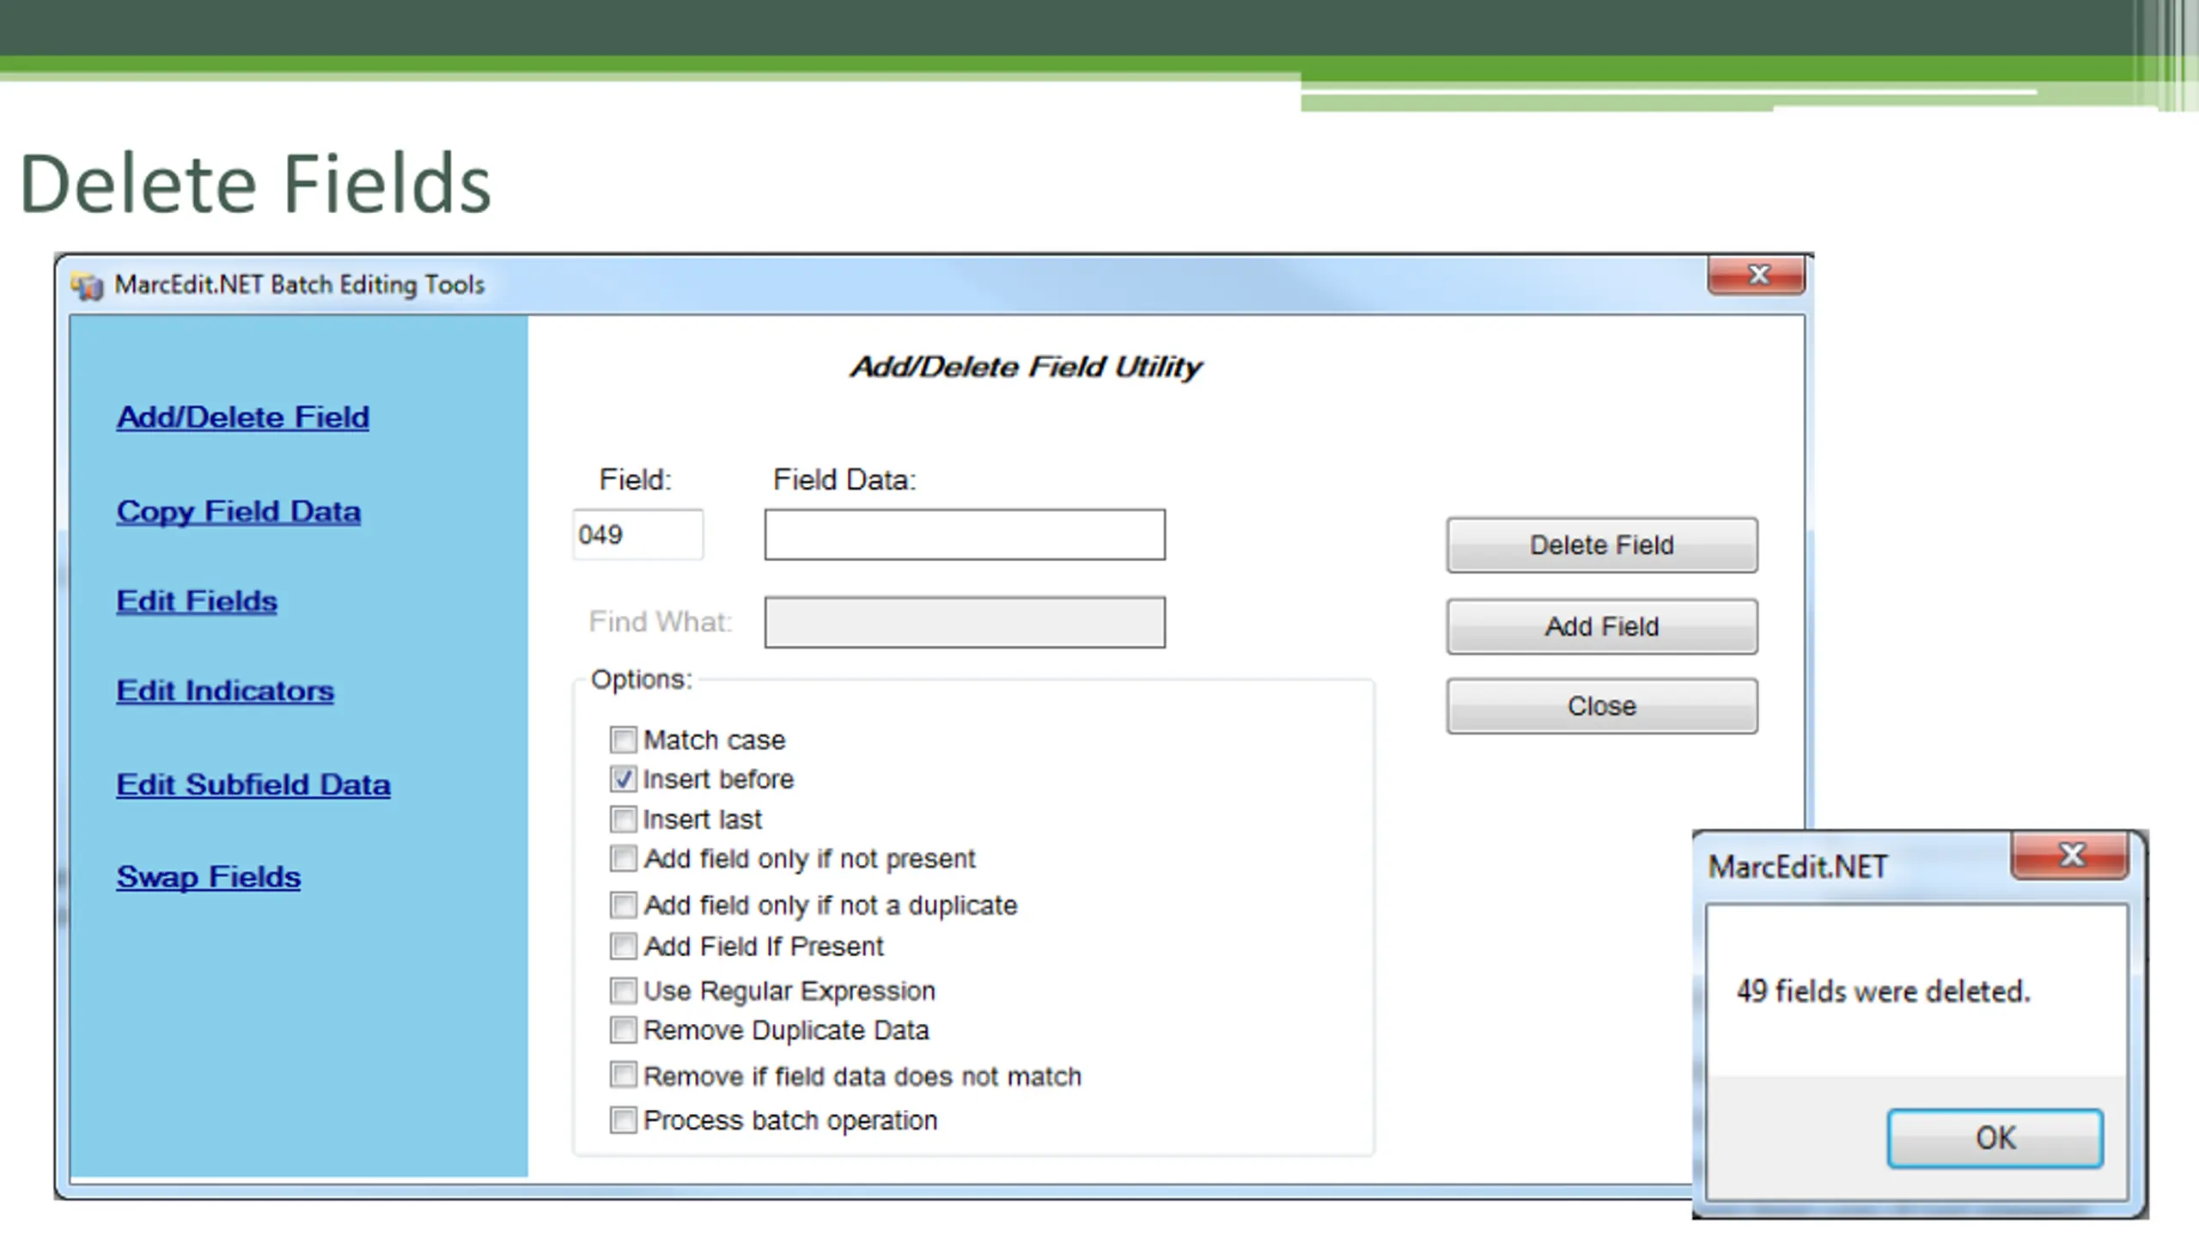Click the Field Data text box
2199x1237 pixels.
[965, 534]
